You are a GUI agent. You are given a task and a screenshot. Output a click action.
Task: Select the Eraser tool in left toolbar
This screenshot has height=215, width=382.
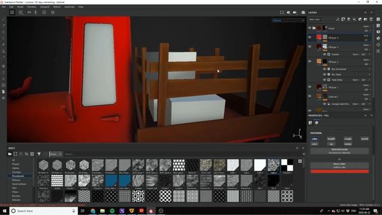(x=4, y=26)
